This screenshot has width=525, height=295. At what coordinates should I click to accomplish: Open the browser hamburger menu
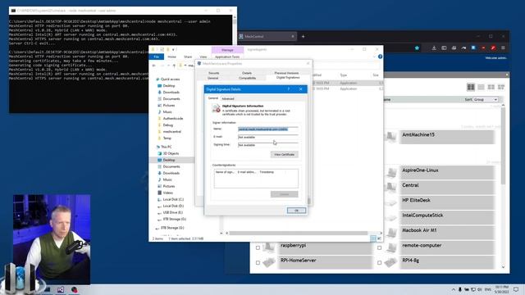click(x=503, y=48)
